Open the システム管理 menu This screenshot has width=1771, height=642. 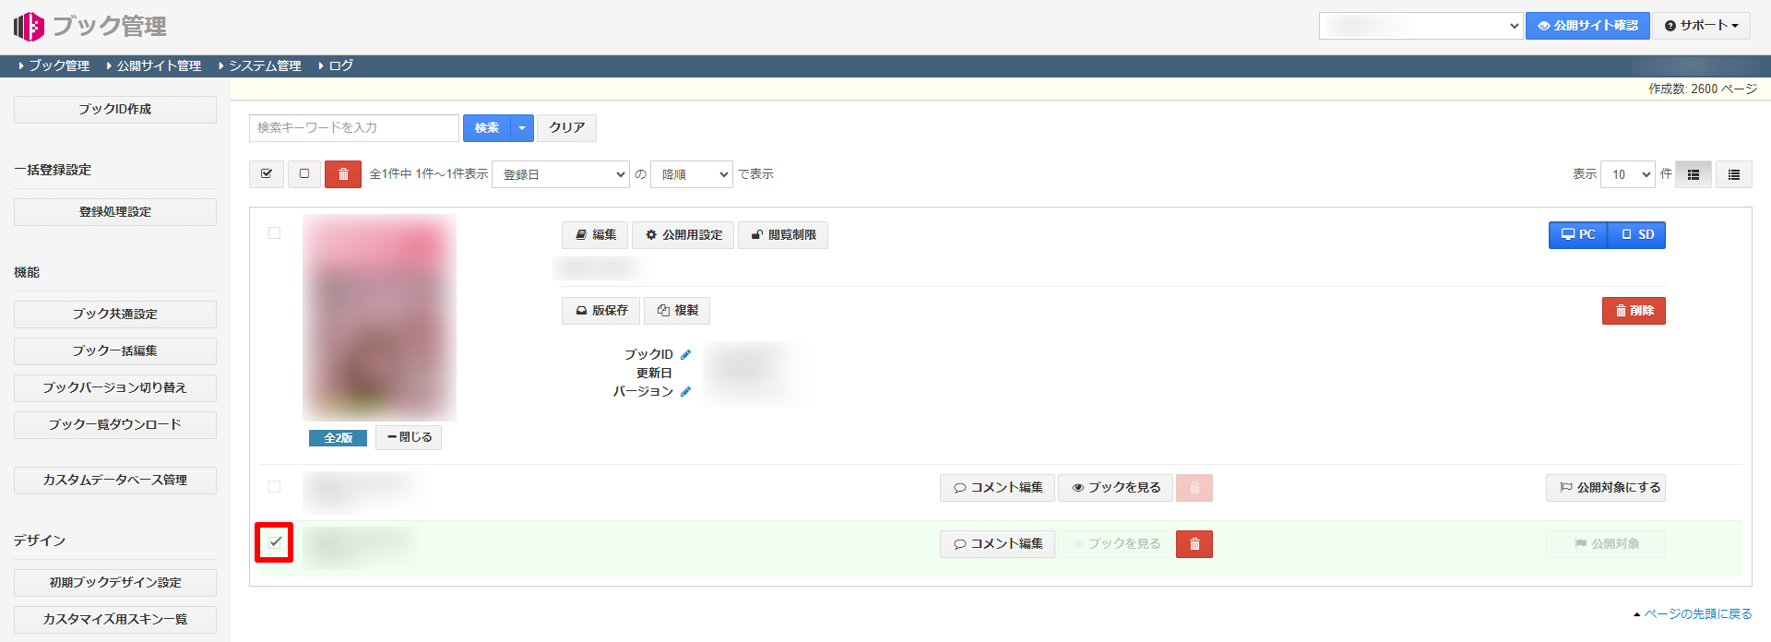pyautogui.click(x=265, y=66)
